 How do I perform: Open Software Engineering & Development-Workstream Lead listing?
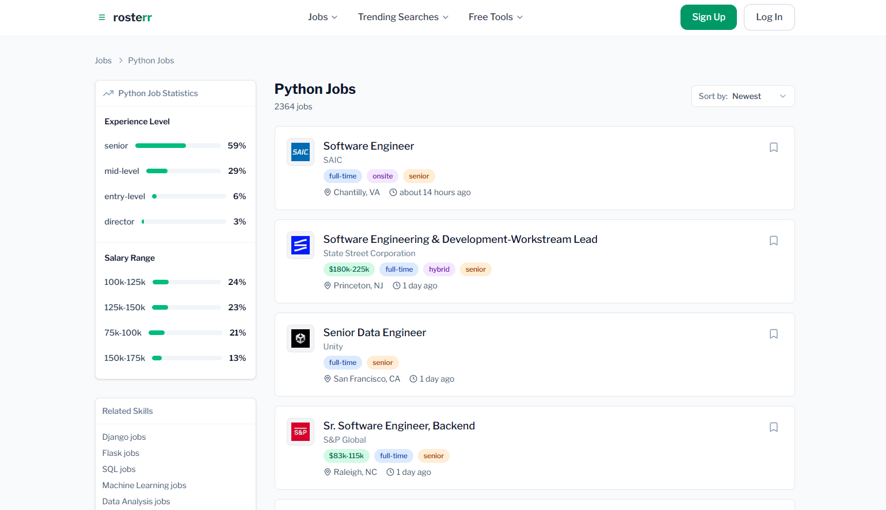click(460, 239)
